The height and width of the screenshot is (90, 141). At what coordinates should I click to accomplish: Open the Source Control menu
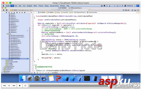point(54,6)
